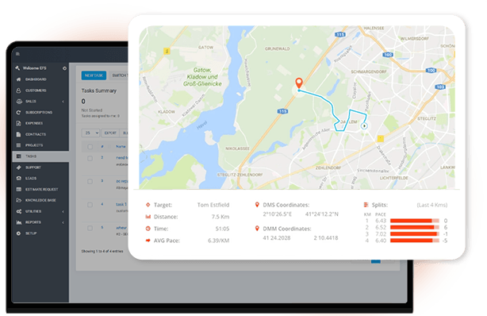Image resolution: width=487 pixels, height=316 pixels.
Task: Open the 'task 1' link in row 4
Action: coord(121,204)
